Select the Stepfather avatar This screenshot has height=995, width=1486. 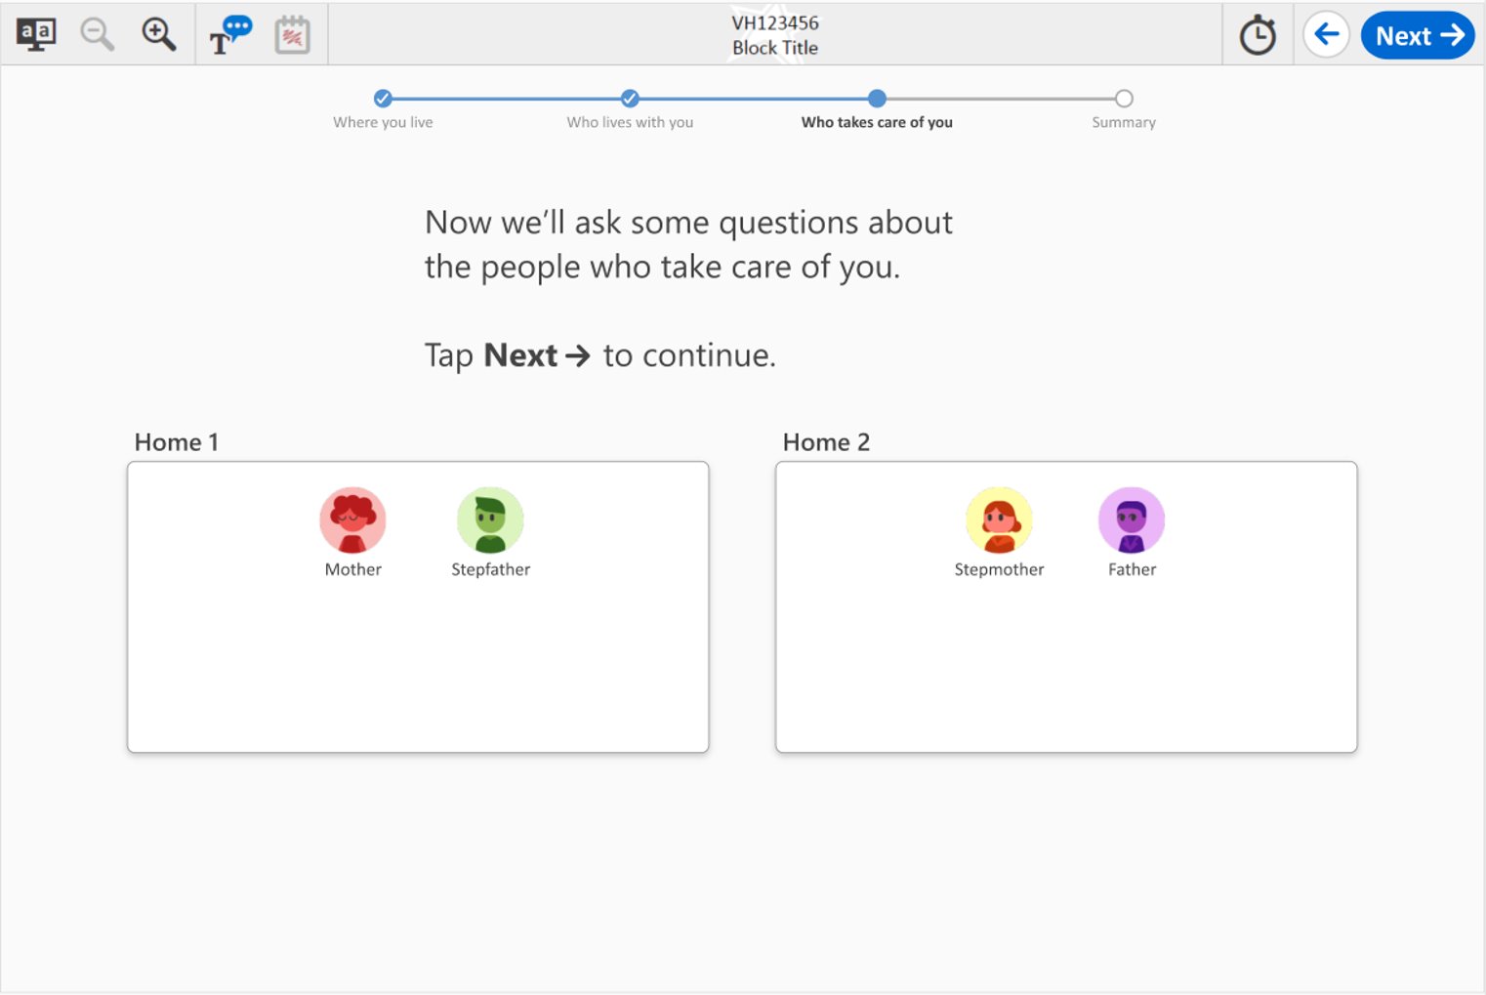coord(490,520)
